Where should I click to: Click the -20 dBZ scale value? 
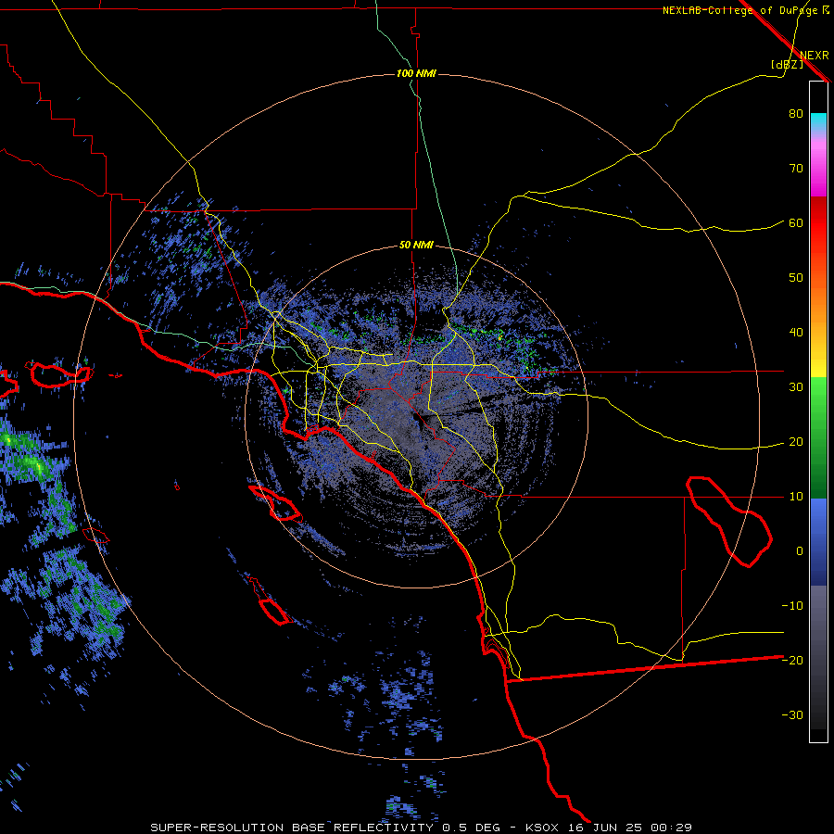tap(792, 661)
